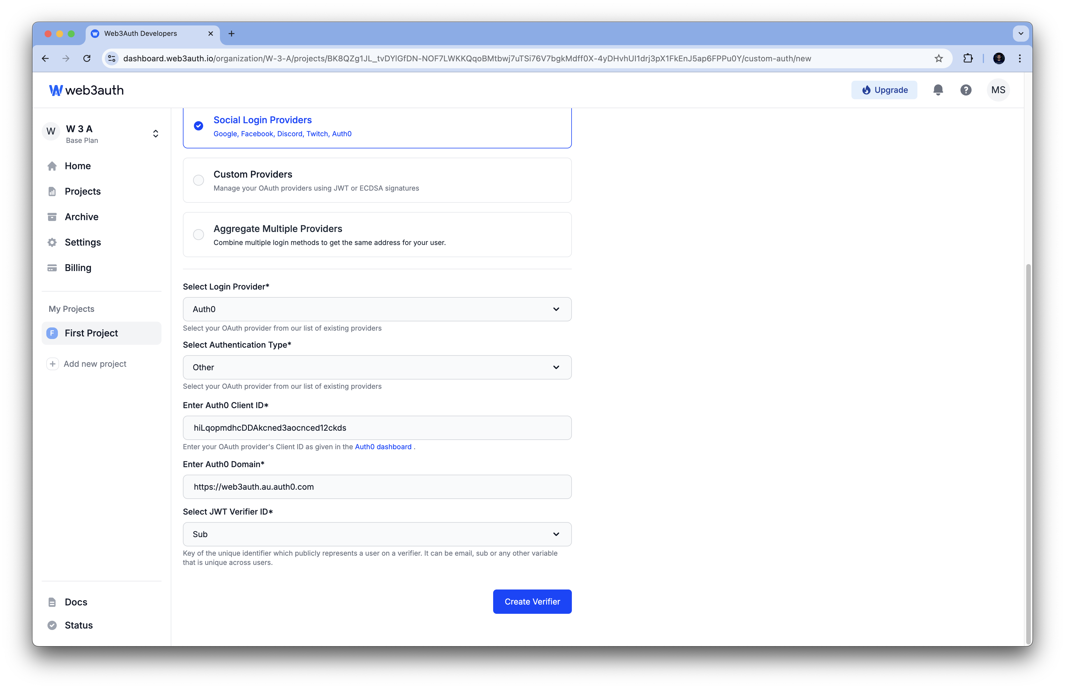This screenshot has width=1065, height=689.
Task: Click the W organization avatar
Action: coord(51,131)
